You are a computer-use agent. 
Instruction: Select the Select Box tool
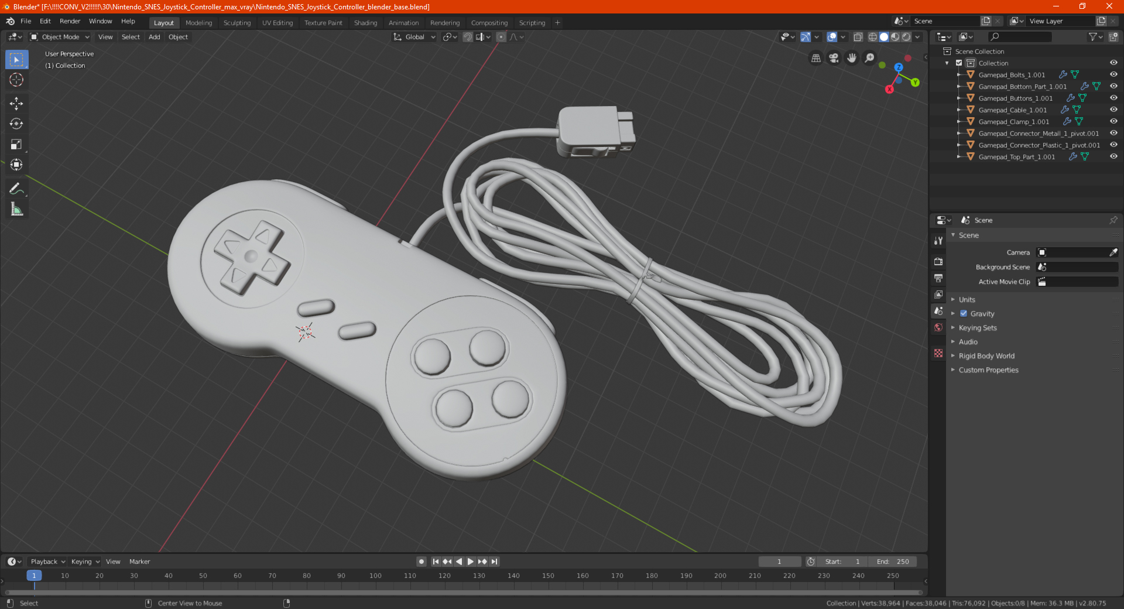click(x=16, y=60)
